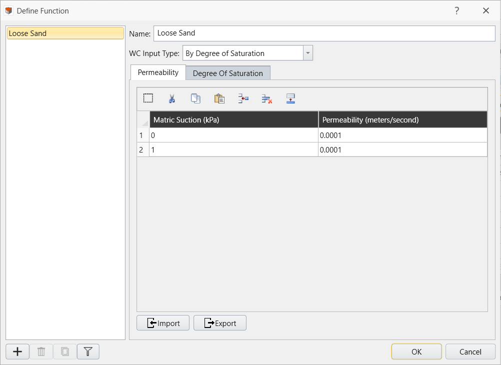The image size is (501, 365).
Task: Click Matric Suction cell with value 0
Action: 234,135
